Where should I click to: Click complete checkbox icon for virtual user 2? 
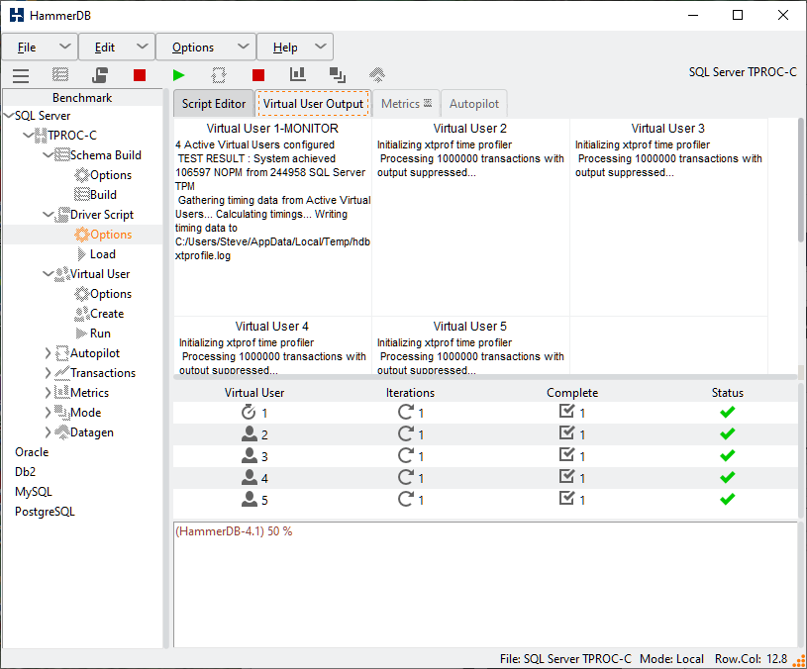(566, 433)
